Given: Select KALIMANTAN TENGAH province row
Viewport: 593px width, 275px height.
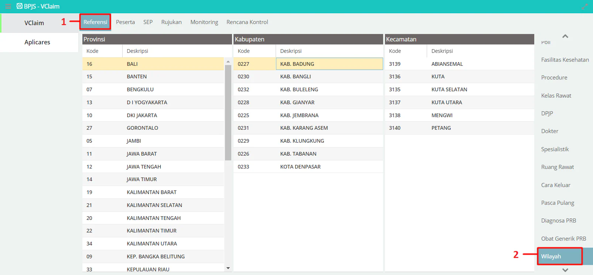Looking at the screenshot, I should (153, 218).
